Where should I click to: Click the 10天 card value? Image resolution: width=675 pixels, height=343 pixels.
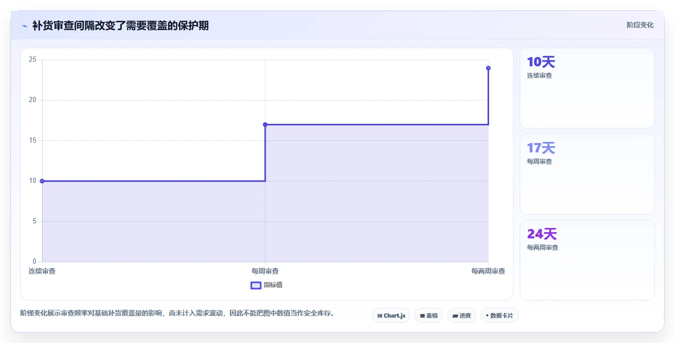click(x=541, y=62)
